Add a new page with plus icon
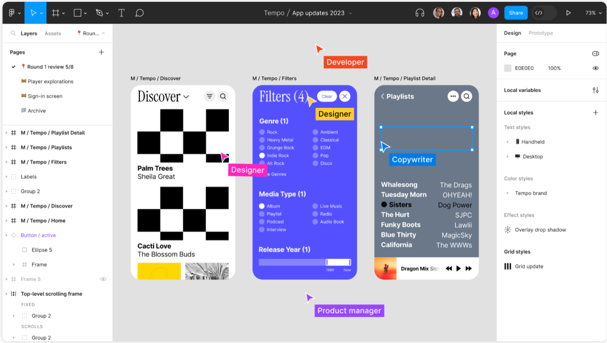The height and width of the screenshot is (343, 607). [101, 52]
